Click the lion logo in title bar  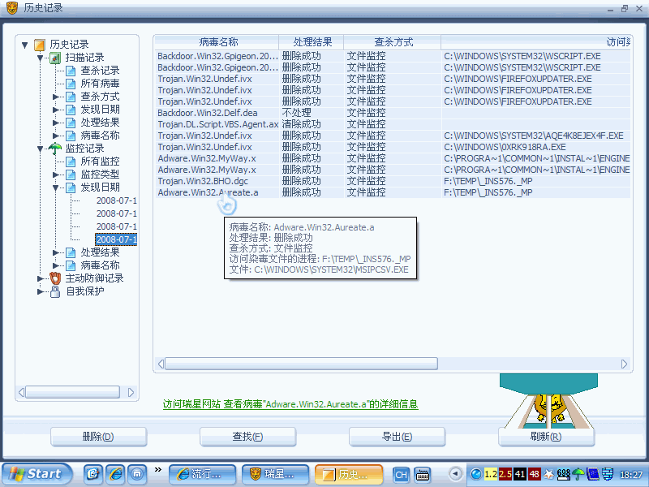12,8
